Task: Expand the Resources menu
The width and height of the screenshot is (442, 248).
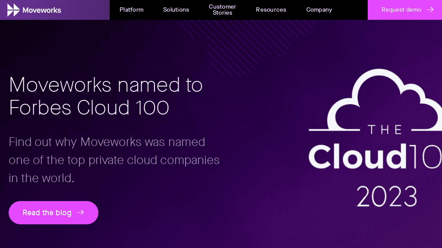Action: point(271,9)
